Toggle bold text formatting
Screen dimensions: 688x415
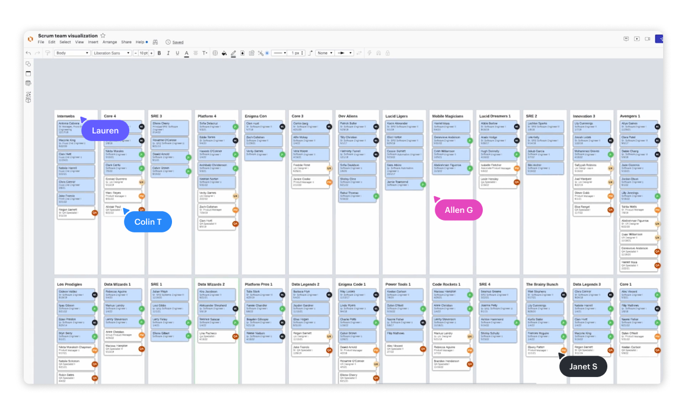(x=159, y=53)
